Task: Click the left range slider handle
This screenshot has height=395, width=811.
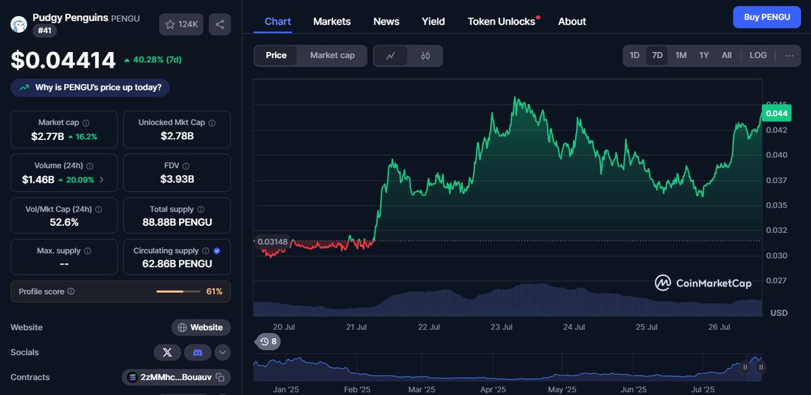Action: [745, 367]
